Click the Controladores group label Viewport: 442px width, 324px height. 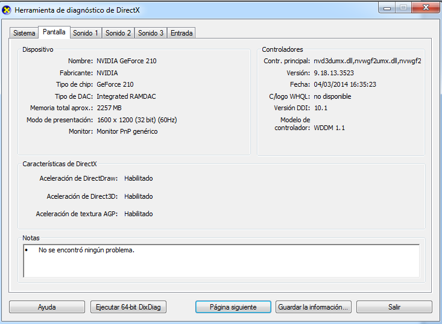[282, 49]
